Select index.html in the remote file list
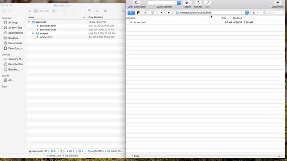Screen dimensions: 287x161 [139, 22]
